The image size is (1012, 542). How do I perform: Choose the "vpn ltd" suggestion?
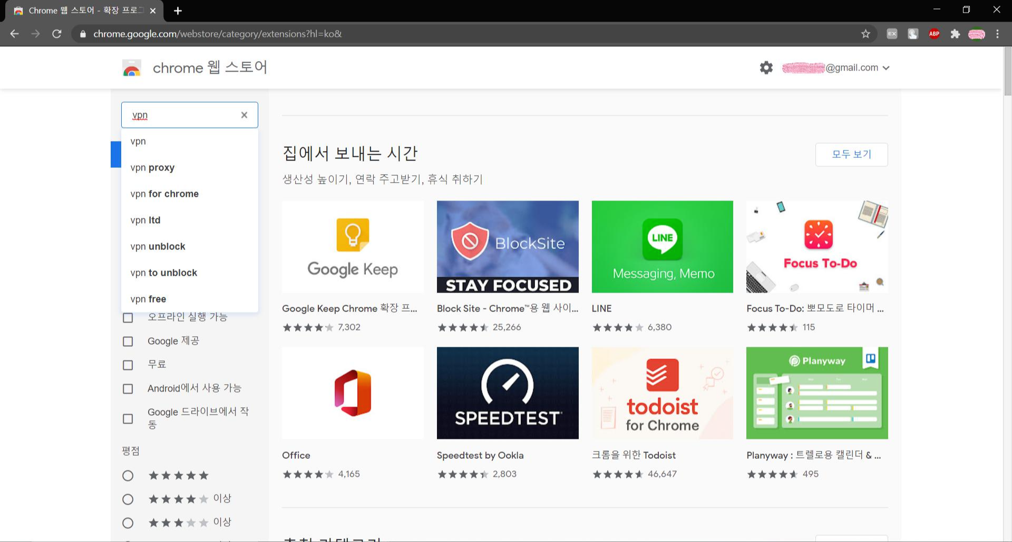pyautogui.click(x=190, y=220)
